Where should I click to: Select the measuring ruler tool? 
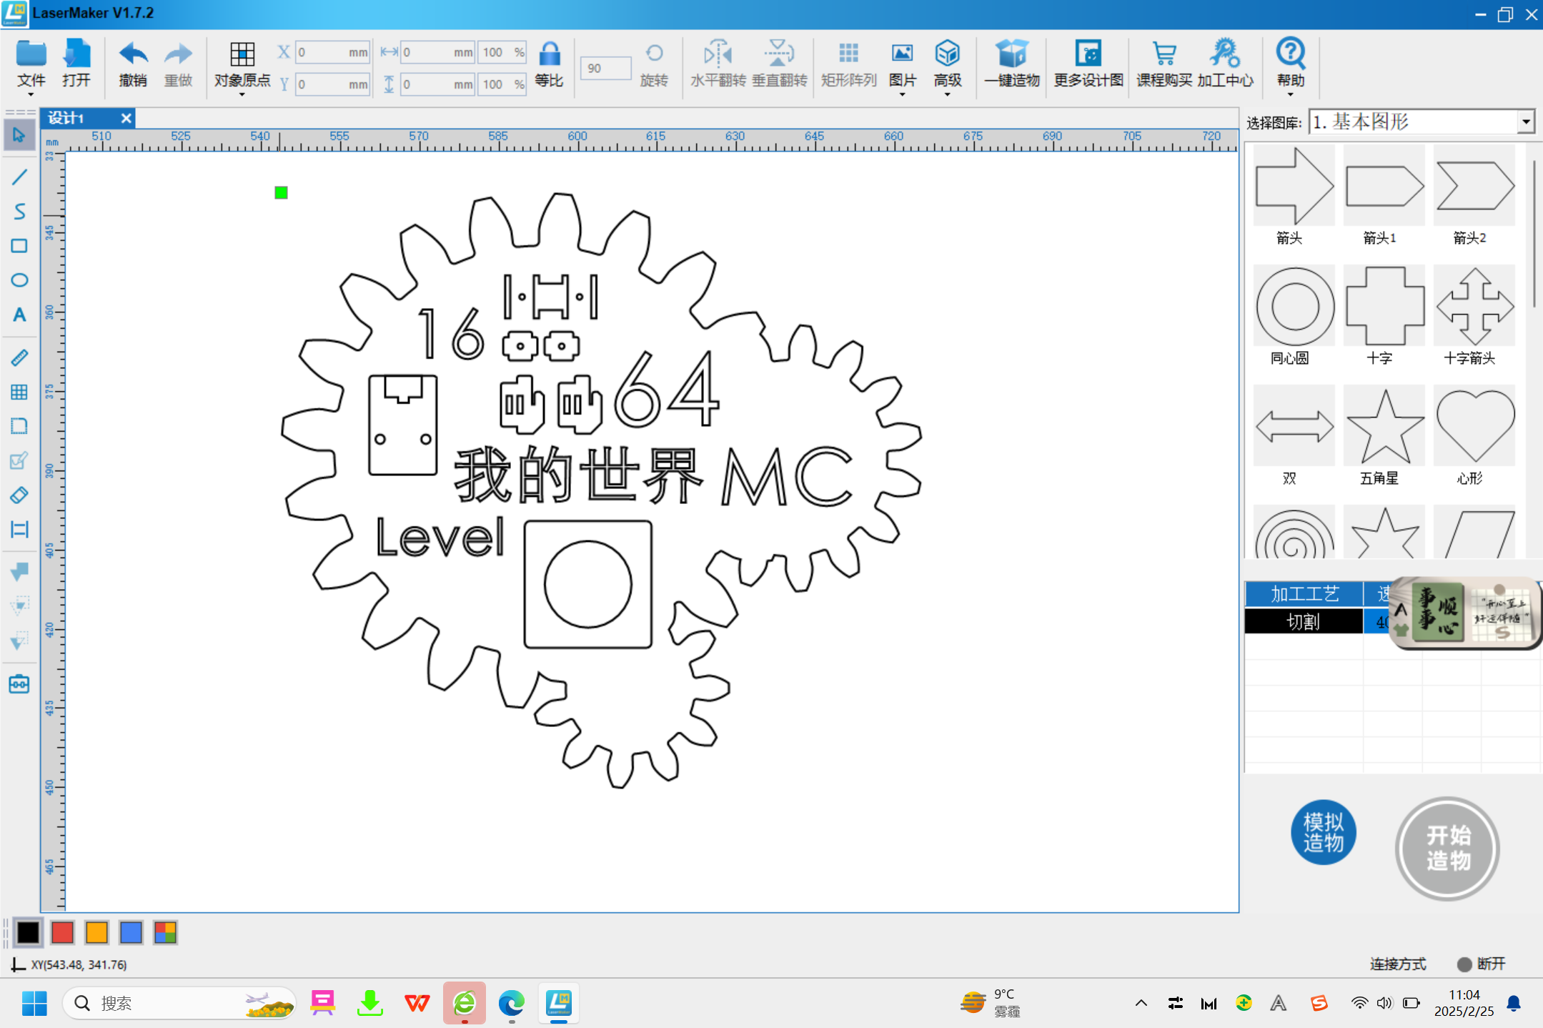pos(19,357)
